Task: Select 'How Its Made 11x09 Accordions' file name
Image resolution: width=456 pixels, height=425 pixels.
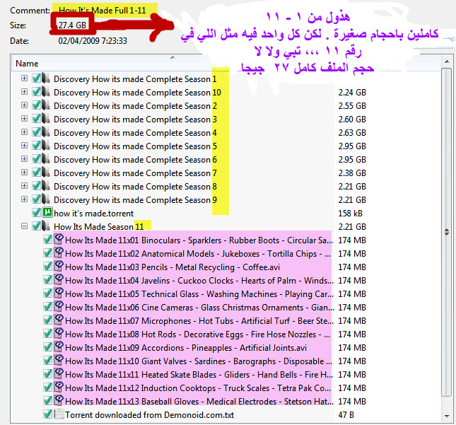Action: click(x=186, y=348)
